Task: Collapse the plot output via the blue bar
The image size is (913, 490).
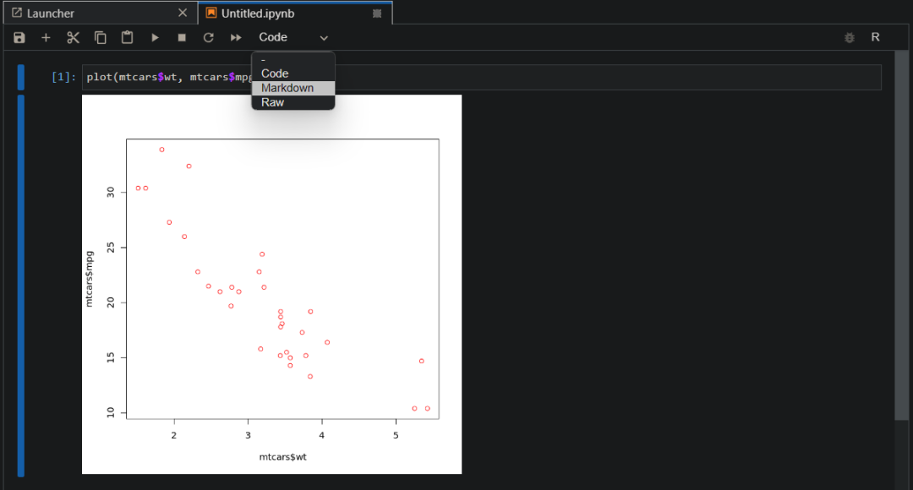Action: point(21,286)
